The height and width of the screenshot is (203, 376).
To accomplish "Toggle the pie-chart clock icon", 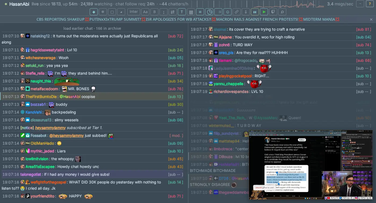I will [209, 12].
